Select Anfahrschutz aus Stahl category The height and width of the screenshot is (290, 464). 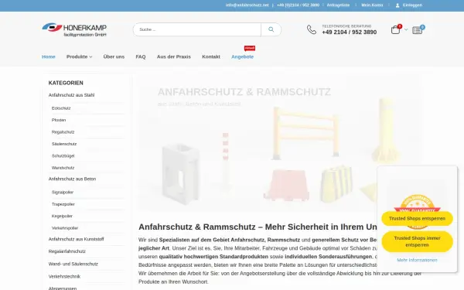[71, 95]
